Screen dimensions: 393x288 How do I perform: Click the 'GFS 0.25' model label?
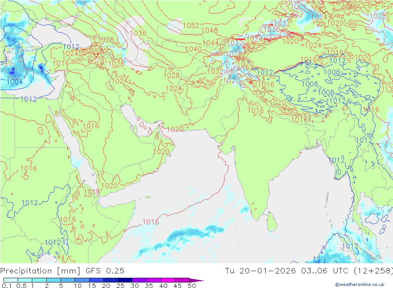click(x=105, y=271)
